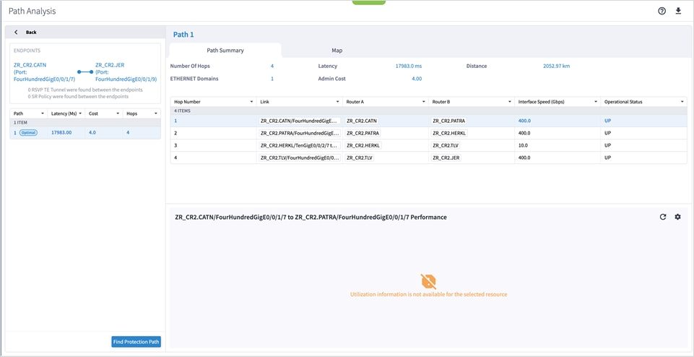Select hop 3 row number
Screen dimensions: 694x357
click(x=175, y=145)
